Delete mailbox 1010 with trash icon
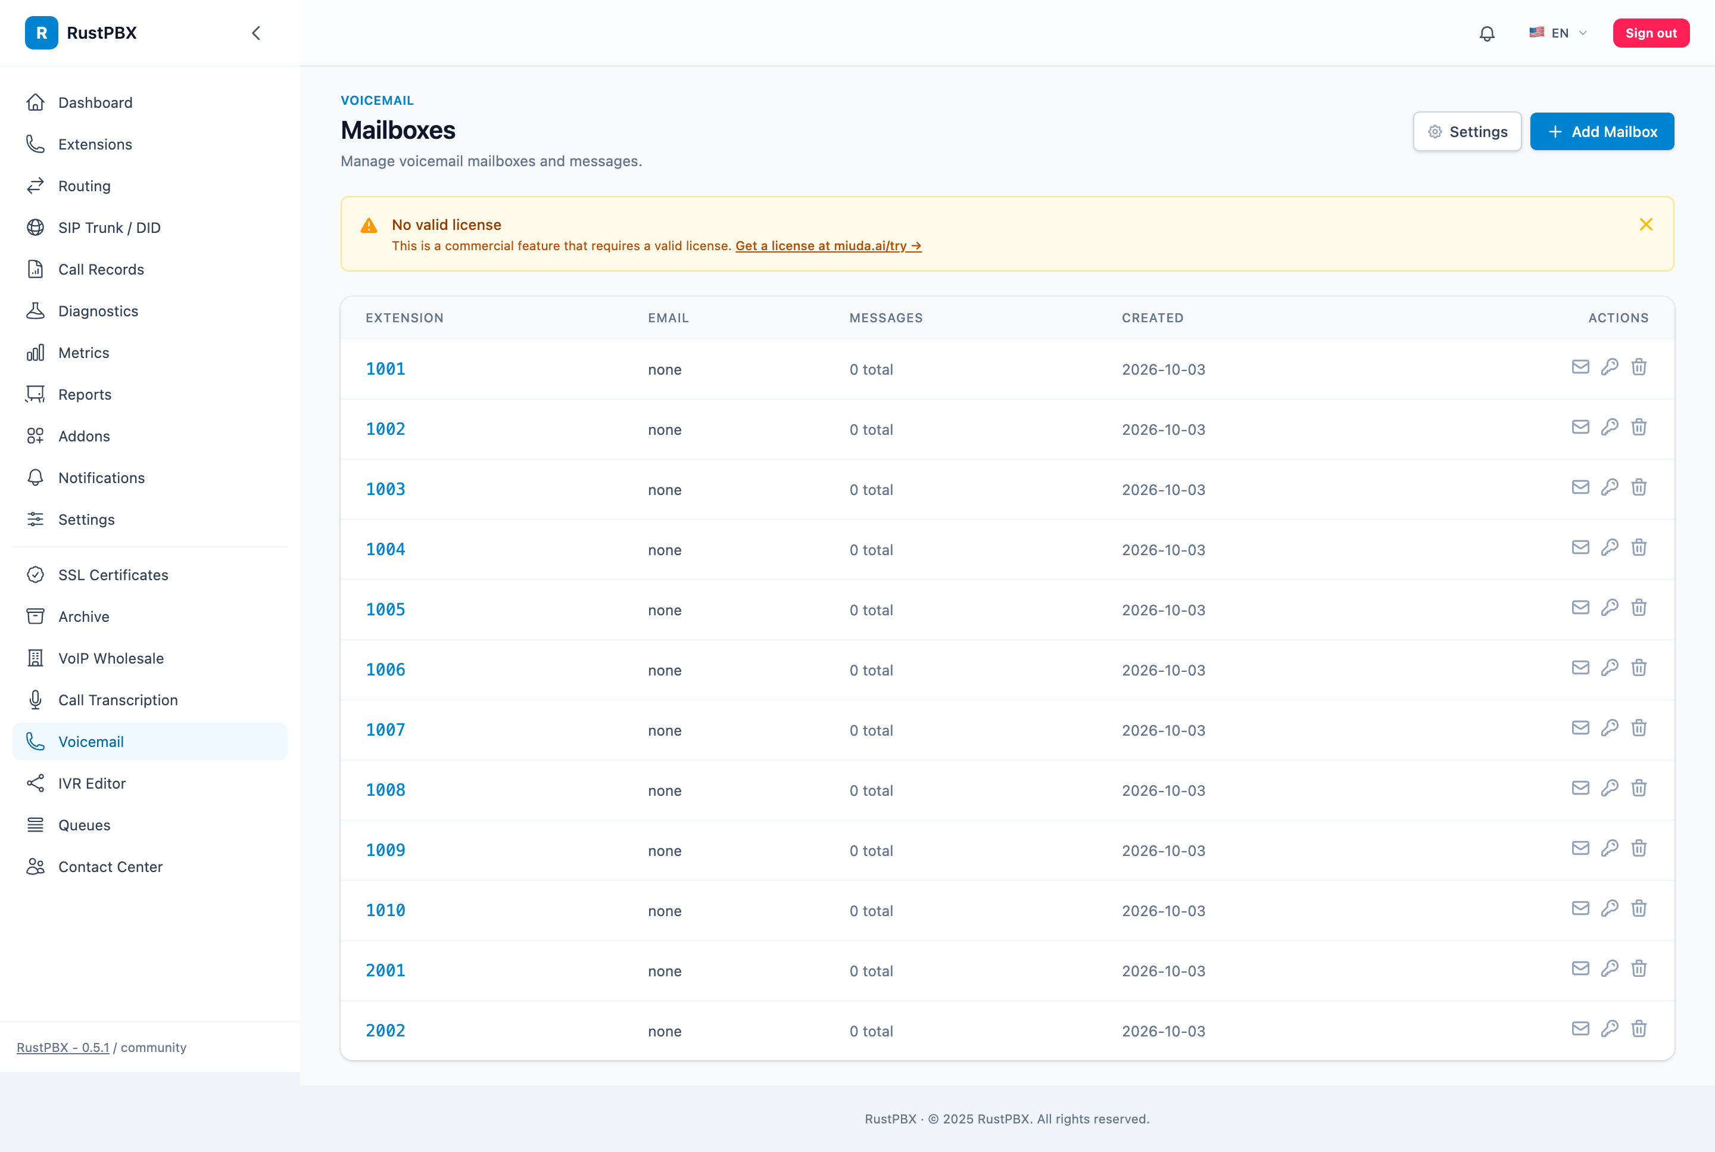This screenshot has height=1152, width=1715. 1639,909
